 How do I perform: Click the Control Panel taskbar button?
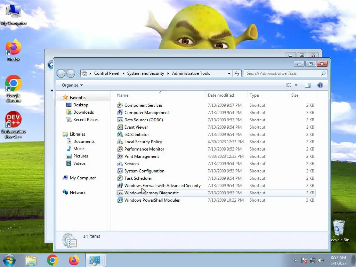tap(95, 260)
